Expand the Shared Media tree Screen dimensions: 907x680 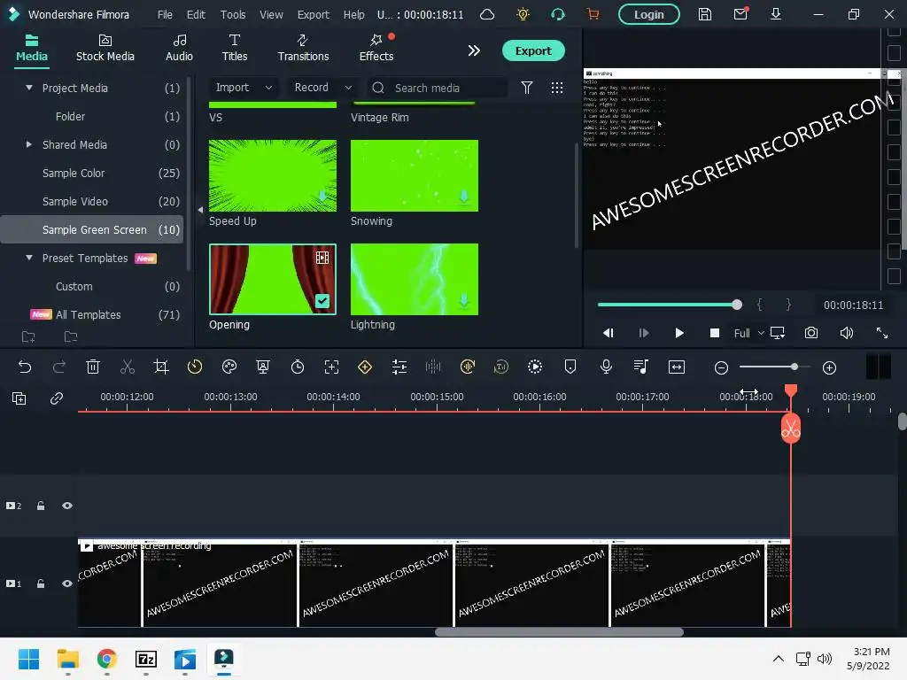tap(29, 144)
